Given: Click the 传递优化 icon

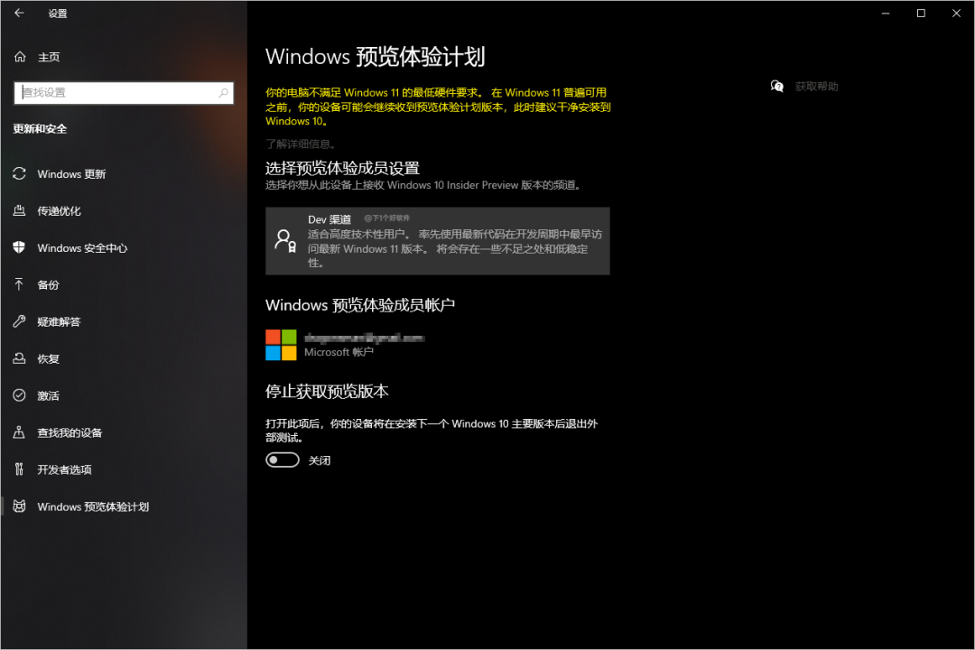Looking at the screenshot, I should 19,210.
